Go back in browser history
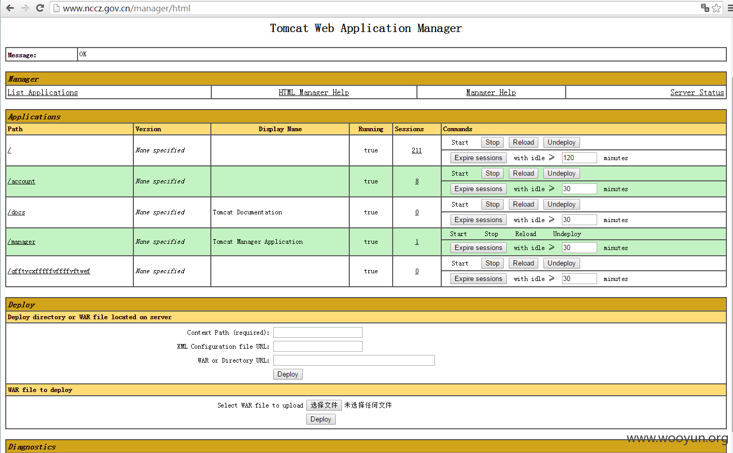Screen dimensions: 733x453 (x=10, y=8)
